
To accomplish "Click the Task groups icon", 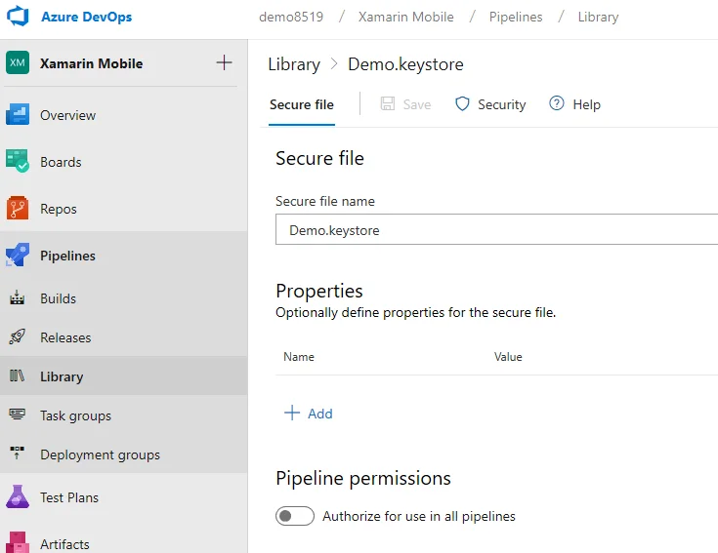I will (x=17, y=415).
